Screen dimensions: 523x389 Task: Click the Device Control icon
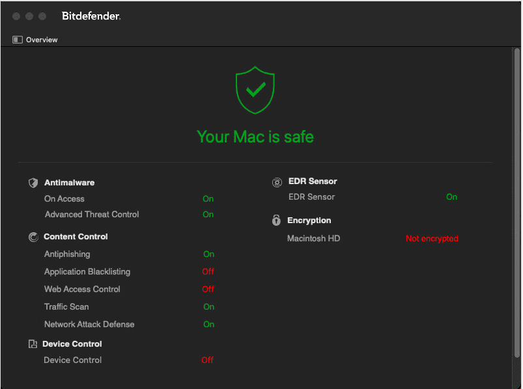pyautogui.click(x=33, y=344)
